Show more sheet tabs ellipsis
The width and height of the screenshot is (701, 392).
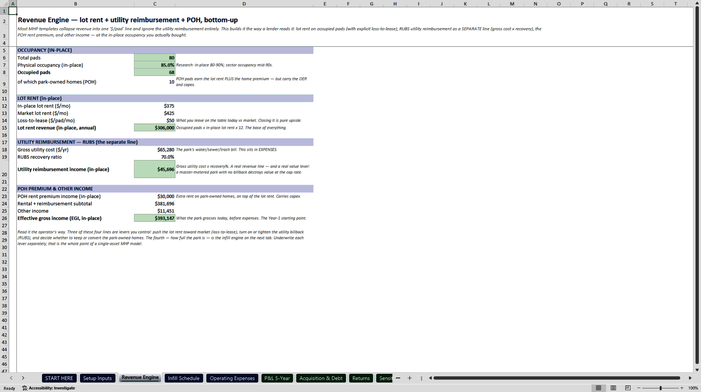click(398, 378)
